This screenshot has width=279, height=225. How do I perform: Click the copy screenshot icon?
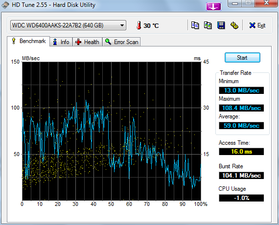coord(208,25)
